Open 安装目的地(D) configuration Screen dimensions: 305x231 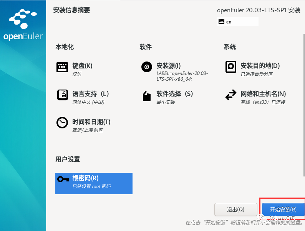(x=260, y=66)
